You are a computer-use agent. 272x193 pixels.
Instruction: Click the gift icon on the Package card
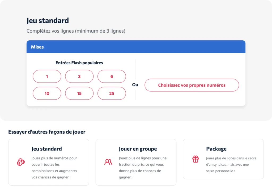pyautogui.click(x=196, y=159)
